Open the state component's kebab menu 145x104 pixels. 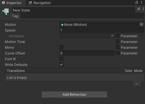point(143,9)
